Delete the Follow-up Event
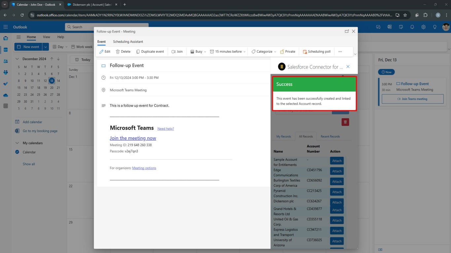Image resolution: width=451 pixels, height=253 pixels. [123, 51]
